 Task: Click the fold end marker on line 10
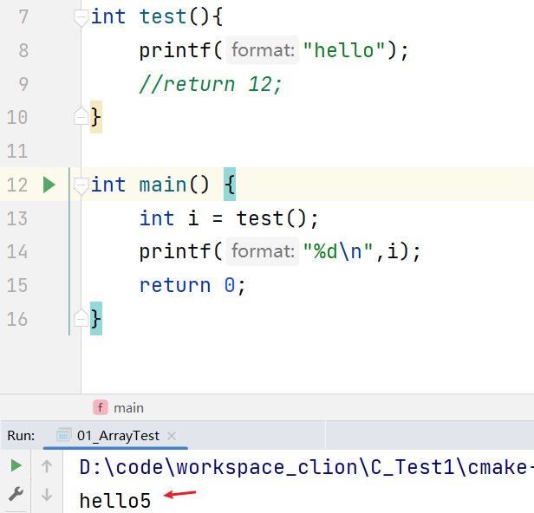click(x=81, y=116)
